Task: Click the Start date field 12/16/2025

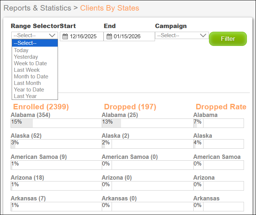Action: point(82,36)
